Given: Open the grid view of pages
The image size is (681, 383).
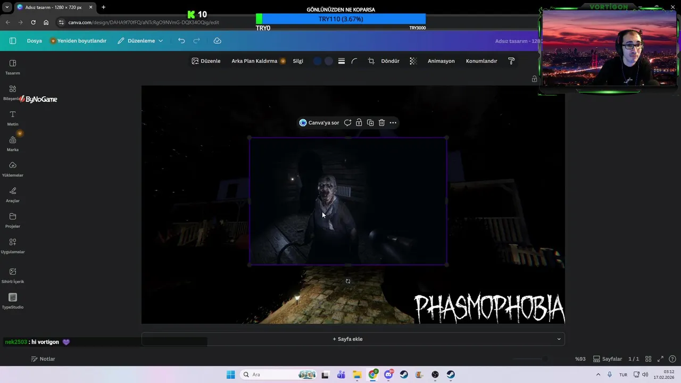Looking at the screenshot, I should 648,359.
